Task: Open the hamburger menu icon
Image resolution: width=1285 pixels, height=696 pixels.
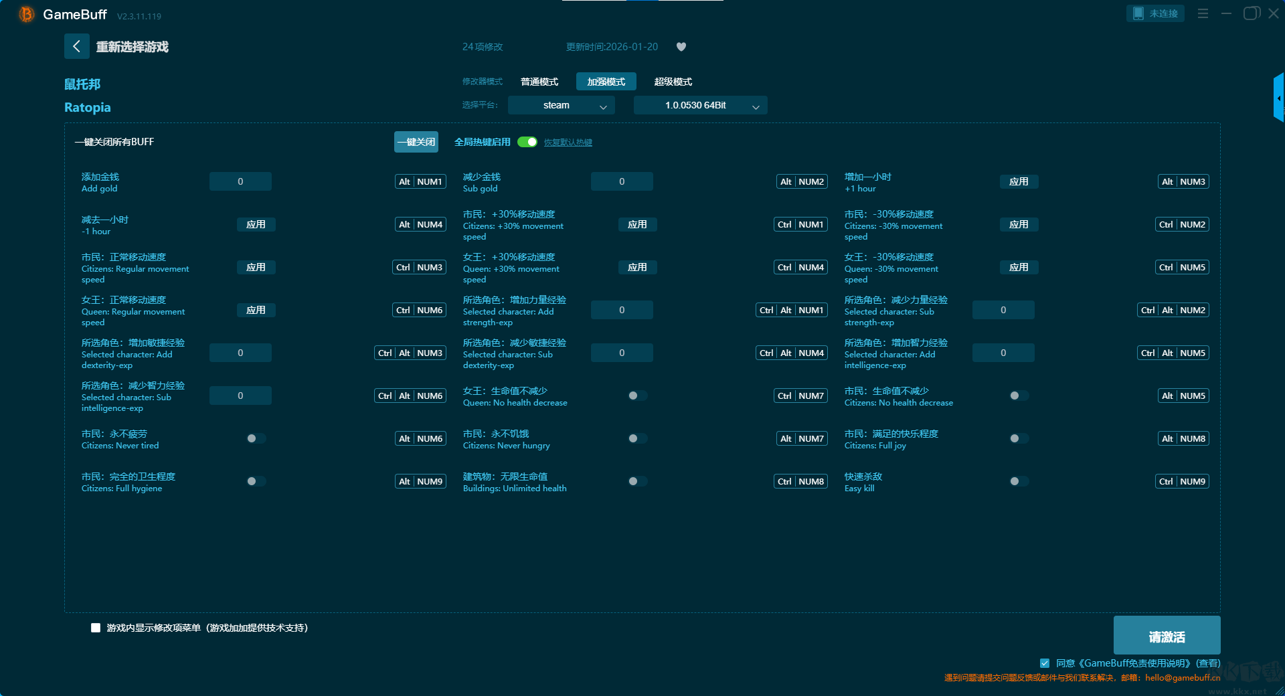Action: pyautogui.click(x=1203, y=13)
